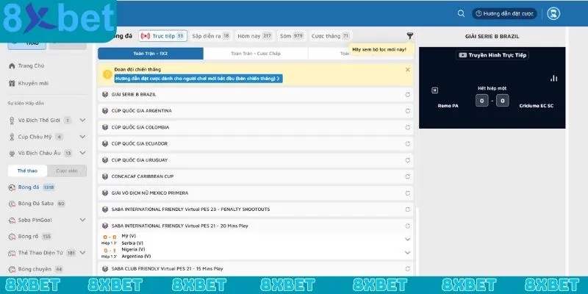Viewport: 588px width, 294px height.
Task: Select the Toàn Trận - 1X2 tab
Action: click(150, 54)
